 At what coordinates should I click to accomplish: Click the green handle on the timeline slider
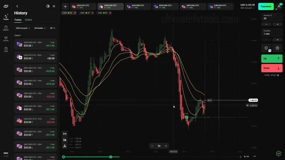pyautogui.click(x=111, y=157)
